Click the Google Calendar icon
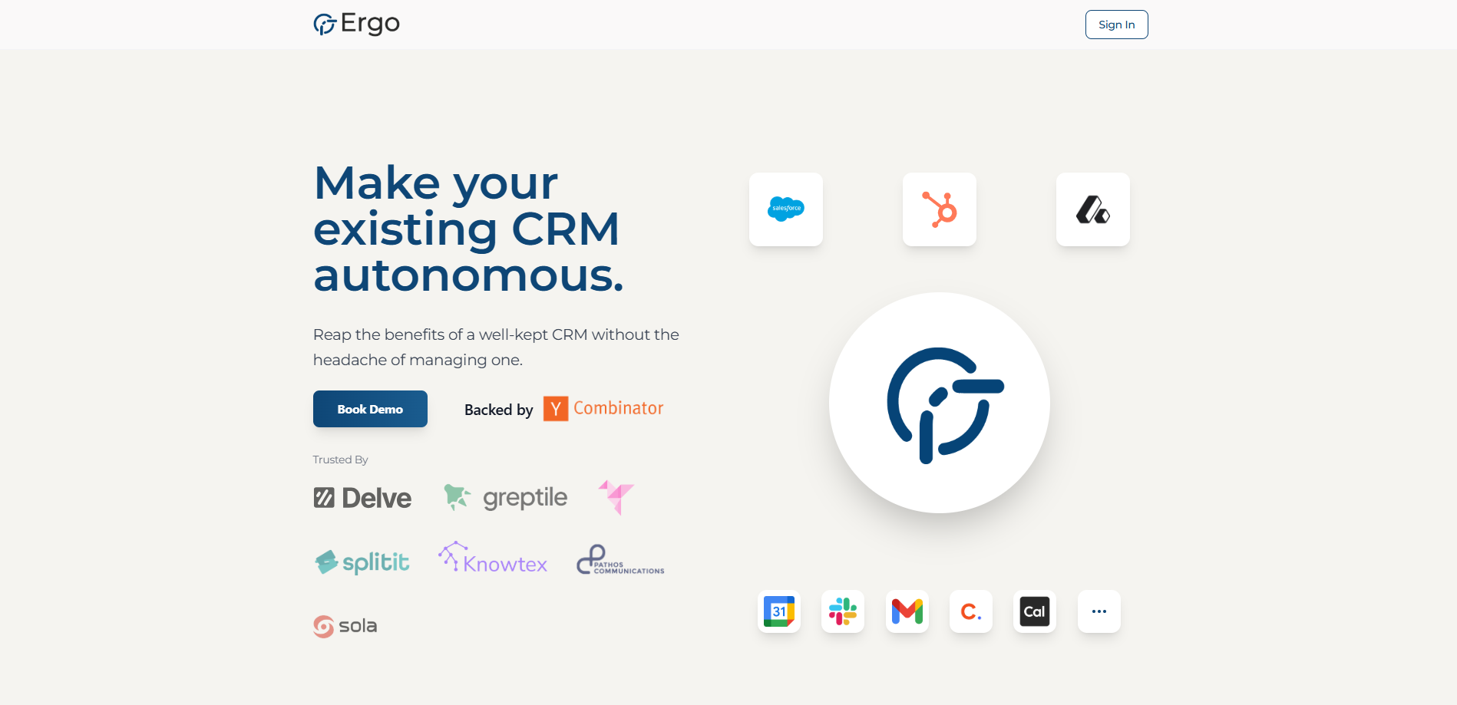This screenshot has width=1457, height=705. point(778,611)
